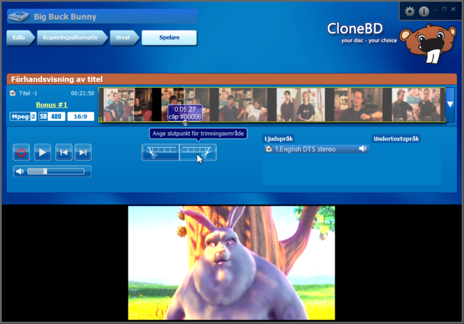Start playback with the play button

42,152
